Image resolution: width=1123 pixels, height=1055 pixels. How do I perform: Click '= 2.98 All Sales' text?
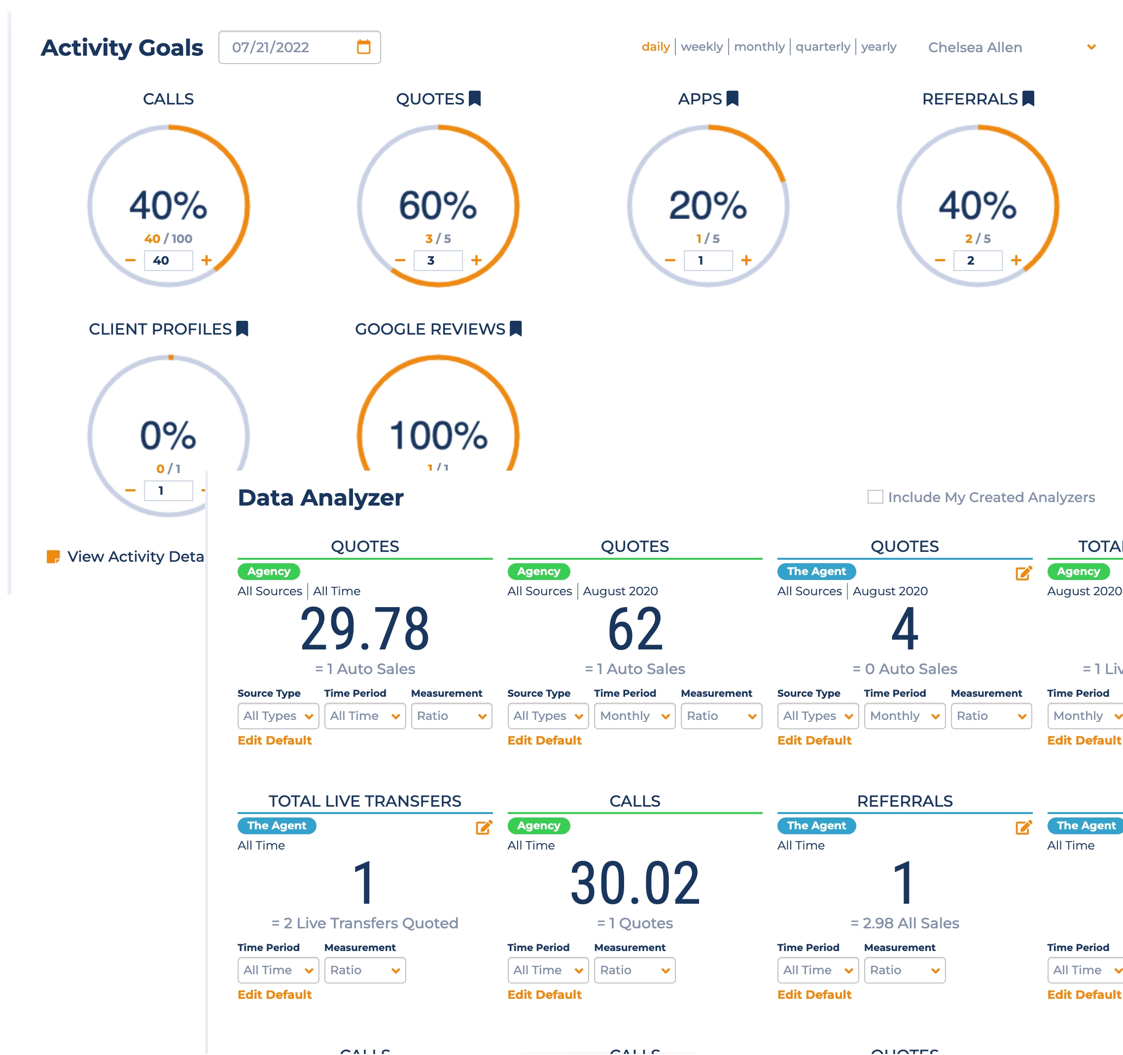(x=905, y=923)
